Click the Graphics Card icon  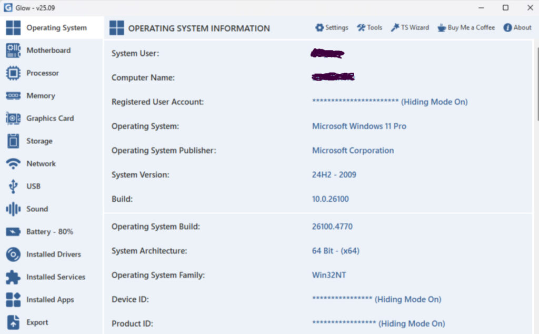coord(13,119)
